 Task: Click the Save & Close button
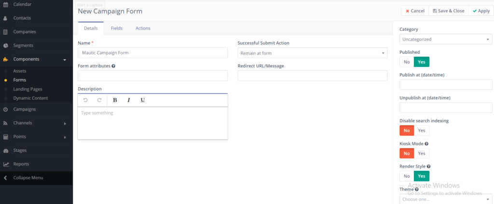coord(449,11)
